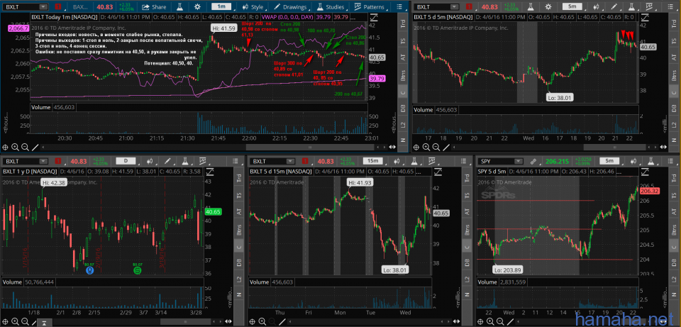Expand symbol dropdown in BXLT 1m chart
Viewport: 681px width, 327px height.
tap(43, 7)
